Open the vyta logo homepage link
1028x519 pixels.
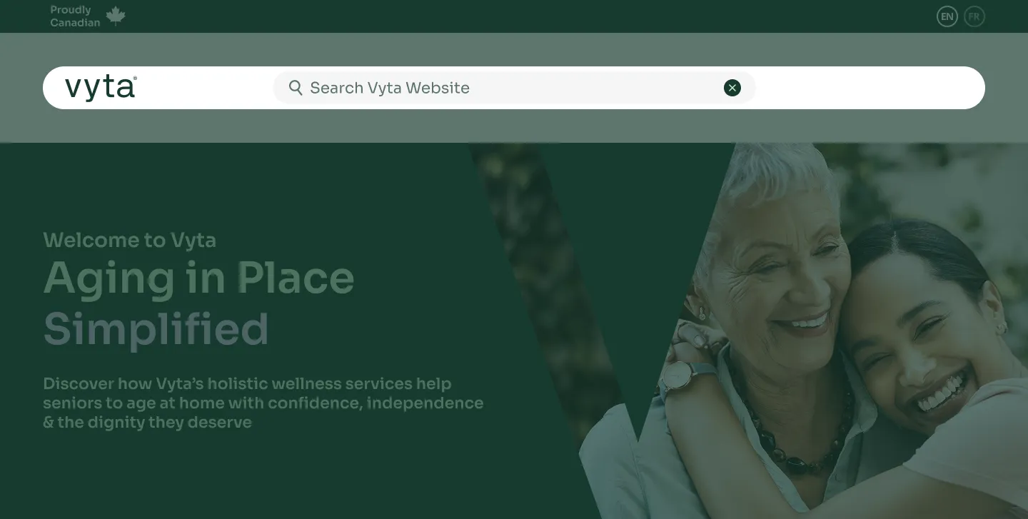tap(101, 88)
